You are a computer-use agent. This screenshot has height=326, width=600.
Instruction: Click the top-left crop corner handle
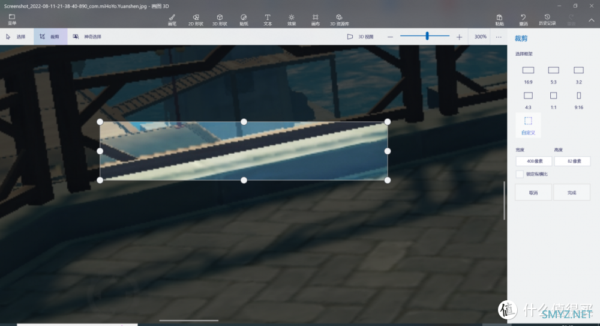coord(100,122)
